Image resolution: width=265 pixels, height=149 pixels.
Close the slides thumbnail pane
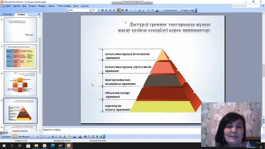coord(39,14)
